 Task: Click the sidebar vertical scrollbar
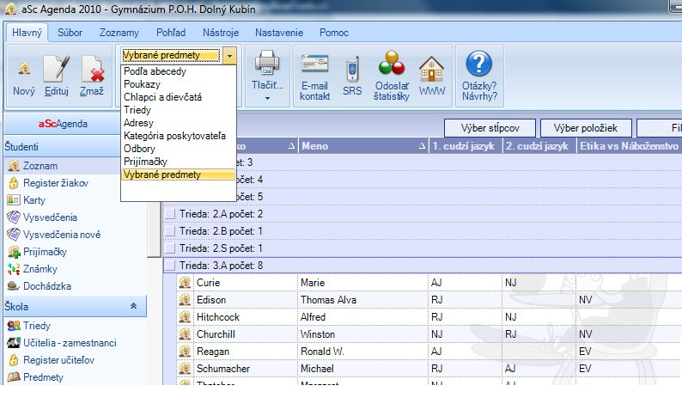(x=154, y=229)
